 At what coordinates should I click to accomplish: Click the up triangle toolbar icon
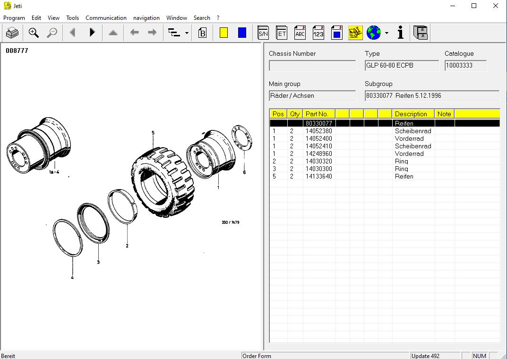click(x=113, y=33)
